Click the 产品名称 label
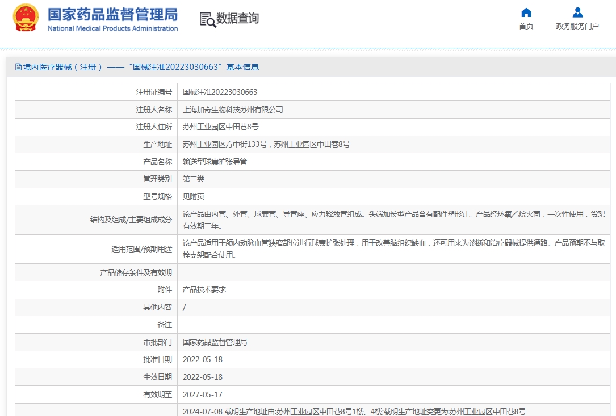The width and height of the screenshot is (616, 416). click(157, 161)
